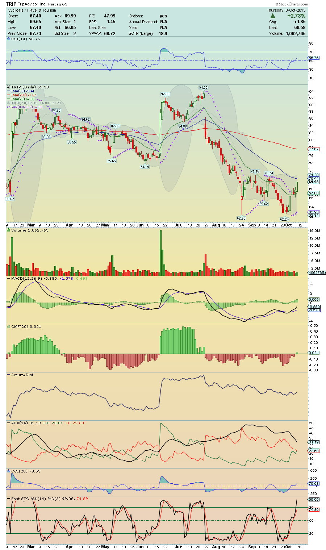Image resolution: width=326 pixels, height=550 pixels.
Task: Click the 87.20 price annotation
Action: coord(56,110)
